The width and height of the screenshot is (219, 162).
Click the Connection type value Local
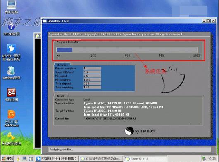(x=87, y=100)
